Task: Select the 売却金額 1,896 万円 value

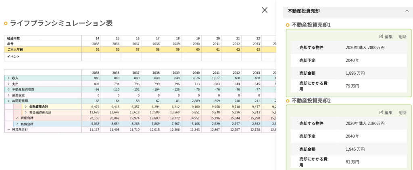Action: 355,73
